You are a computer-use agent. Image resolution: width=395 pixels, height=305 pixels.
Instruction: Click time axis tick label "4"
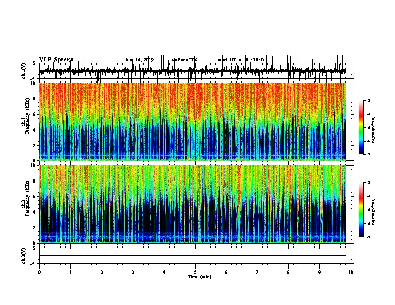(x=164, y=272)
